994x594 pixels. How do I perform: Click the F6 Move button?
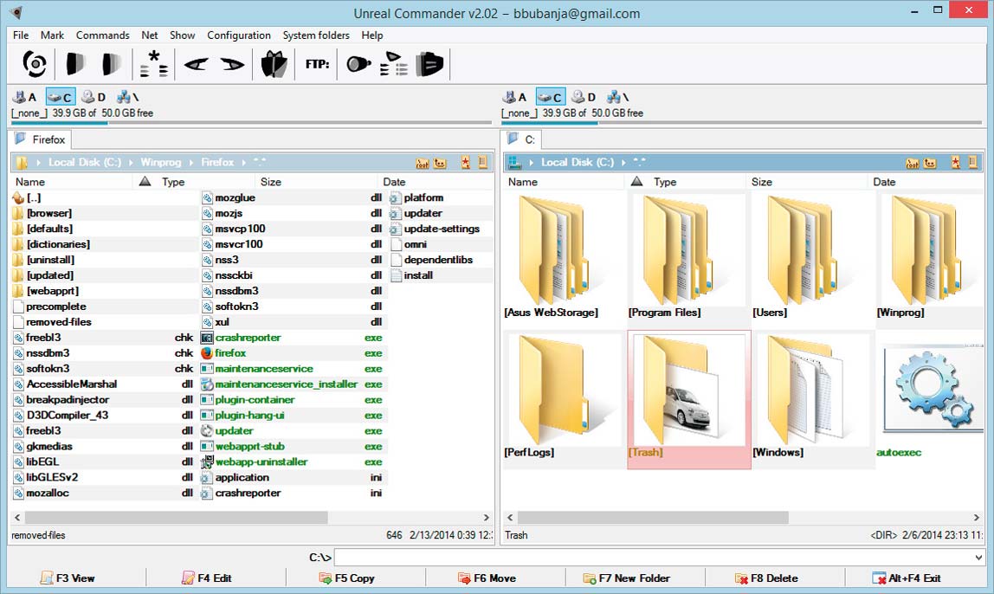[x=487, y=578]
